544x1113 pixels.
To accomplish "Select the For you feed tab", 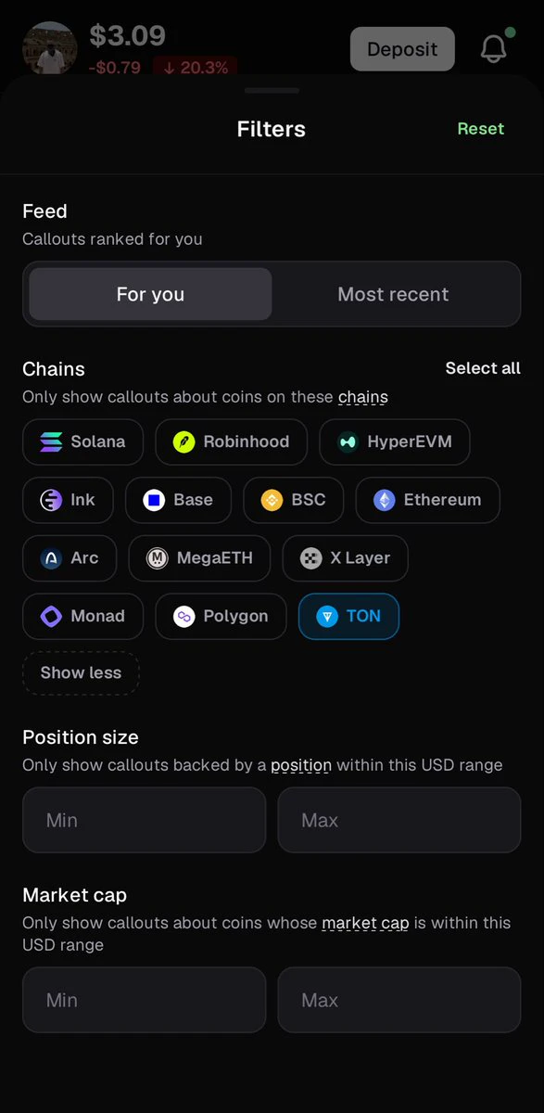I will click(x=150, y=294).
